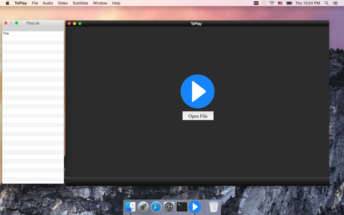The height and width of the screenshot is (215, 344).
Task: Click the large blue play icon
Action: tap(197, 91)
